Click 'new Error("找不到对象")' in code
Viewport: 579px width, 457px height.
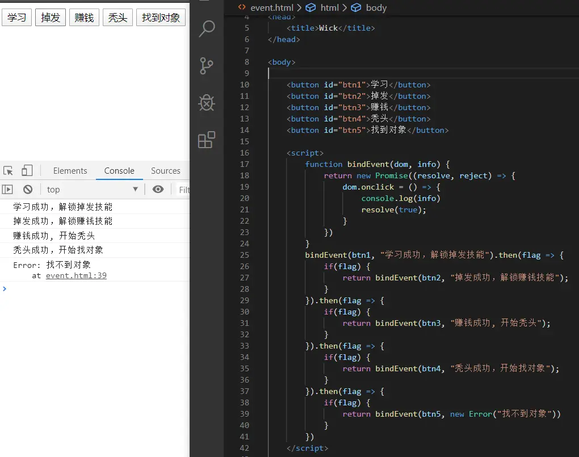click(503, 414)
